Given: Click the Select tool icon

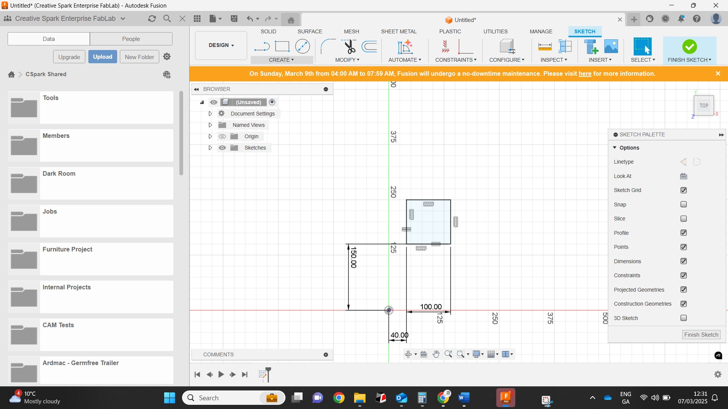Looking at the screenshot, I should coord(643,47).
